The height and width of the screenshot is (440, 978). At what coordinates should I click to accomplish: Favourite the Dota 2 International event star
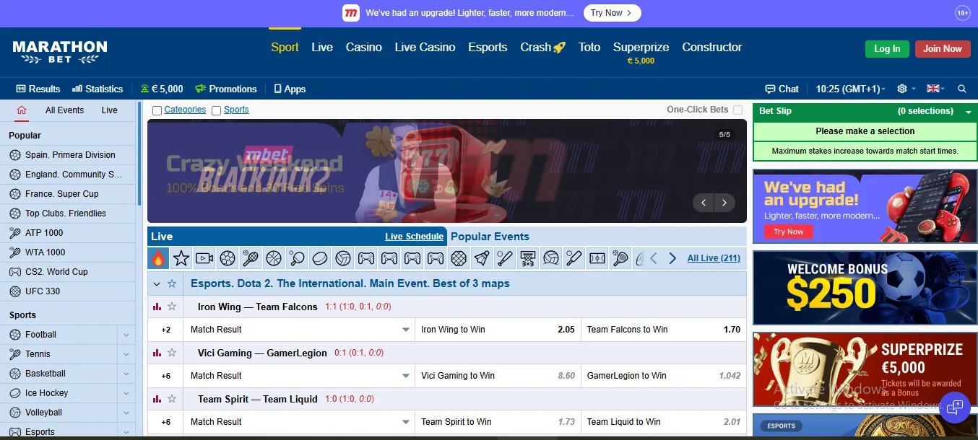click(x=172, y=283)
